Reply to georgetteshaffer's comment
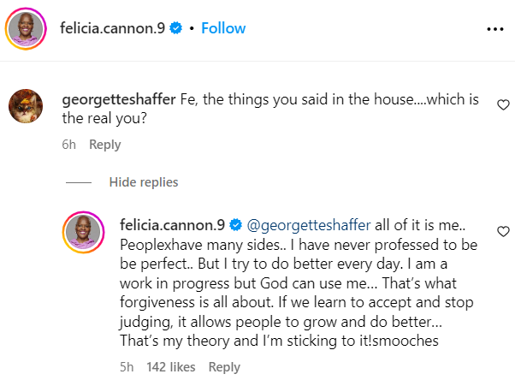Viewport: 515px width, 380px height. click(105, 145)
